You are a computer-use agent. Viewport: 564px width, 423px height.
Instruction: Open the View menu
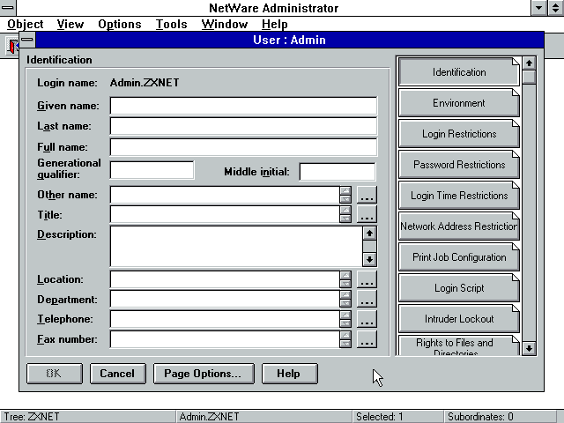[x=70, y=24]
